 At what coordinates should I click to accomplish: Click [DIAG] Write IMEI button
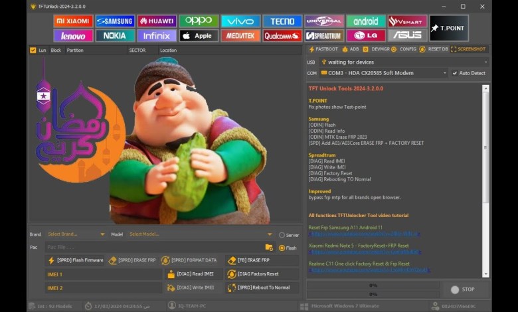coord(194,287)
